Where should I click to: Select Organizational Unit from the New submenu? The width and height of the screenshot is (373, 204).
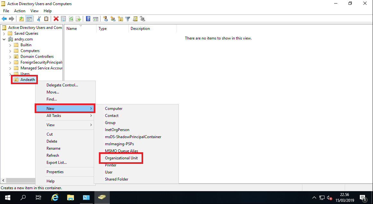click(x=121, y=158)
